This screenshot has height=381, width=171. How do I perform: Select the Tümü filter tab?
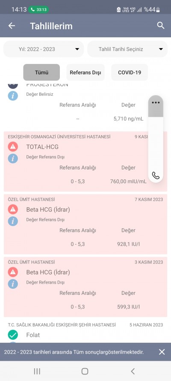click(x=41, y=73)
